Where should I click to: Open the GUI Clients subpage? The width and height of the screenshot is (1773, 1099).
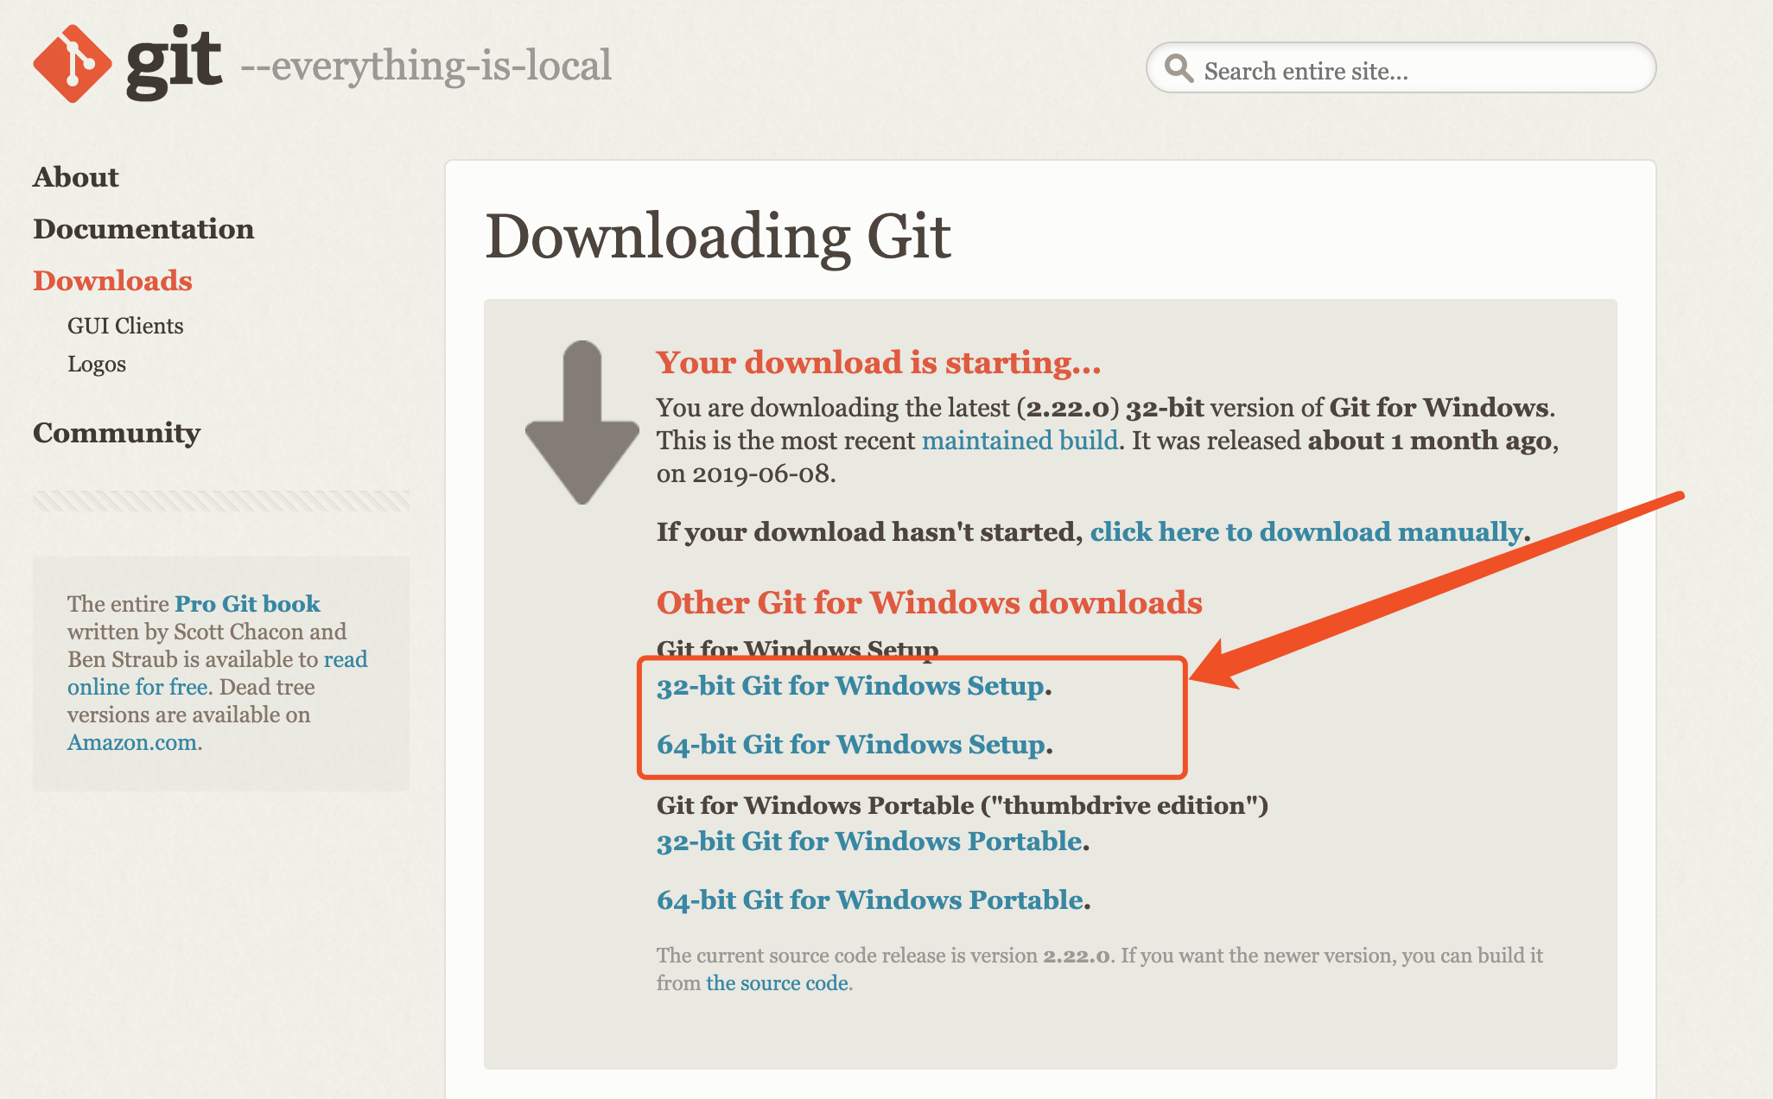125,326
